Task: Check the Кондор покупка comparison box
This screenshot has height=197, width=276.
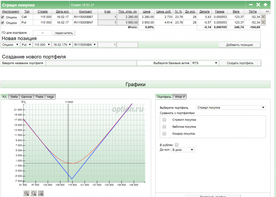Action: pos(164,133)
